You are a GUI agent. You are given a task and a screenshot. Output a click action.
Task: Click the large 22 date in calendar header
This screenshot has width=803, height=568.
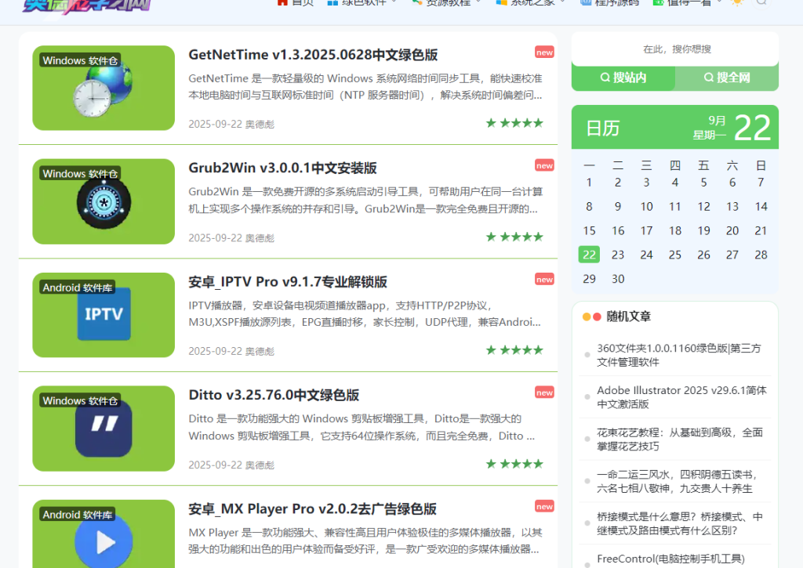[752, 128]
